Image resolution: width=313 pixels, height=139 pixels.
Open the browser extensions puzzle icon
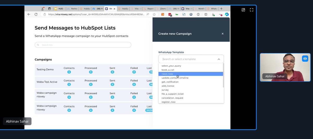(x=198, y=14)
